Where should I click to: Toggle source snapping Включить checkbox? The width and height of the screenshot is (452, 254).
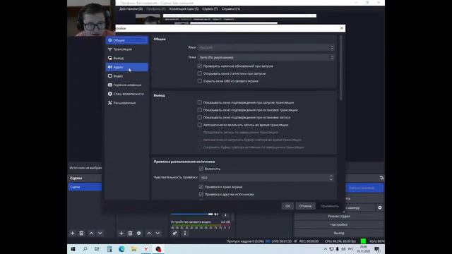pos(201,169)
